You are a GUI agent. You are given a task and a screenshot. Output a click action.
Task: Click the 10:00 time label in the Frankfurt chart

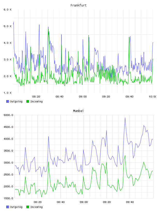click(x=153, y=97)
